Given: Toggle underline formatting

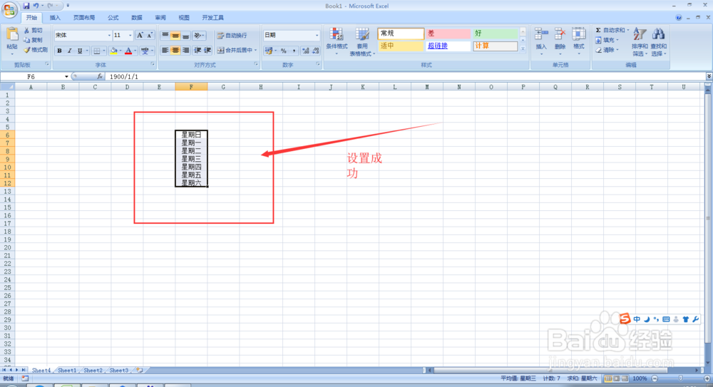Looking at the screenshot, I should pyautogui.click(x=80, y=51).
